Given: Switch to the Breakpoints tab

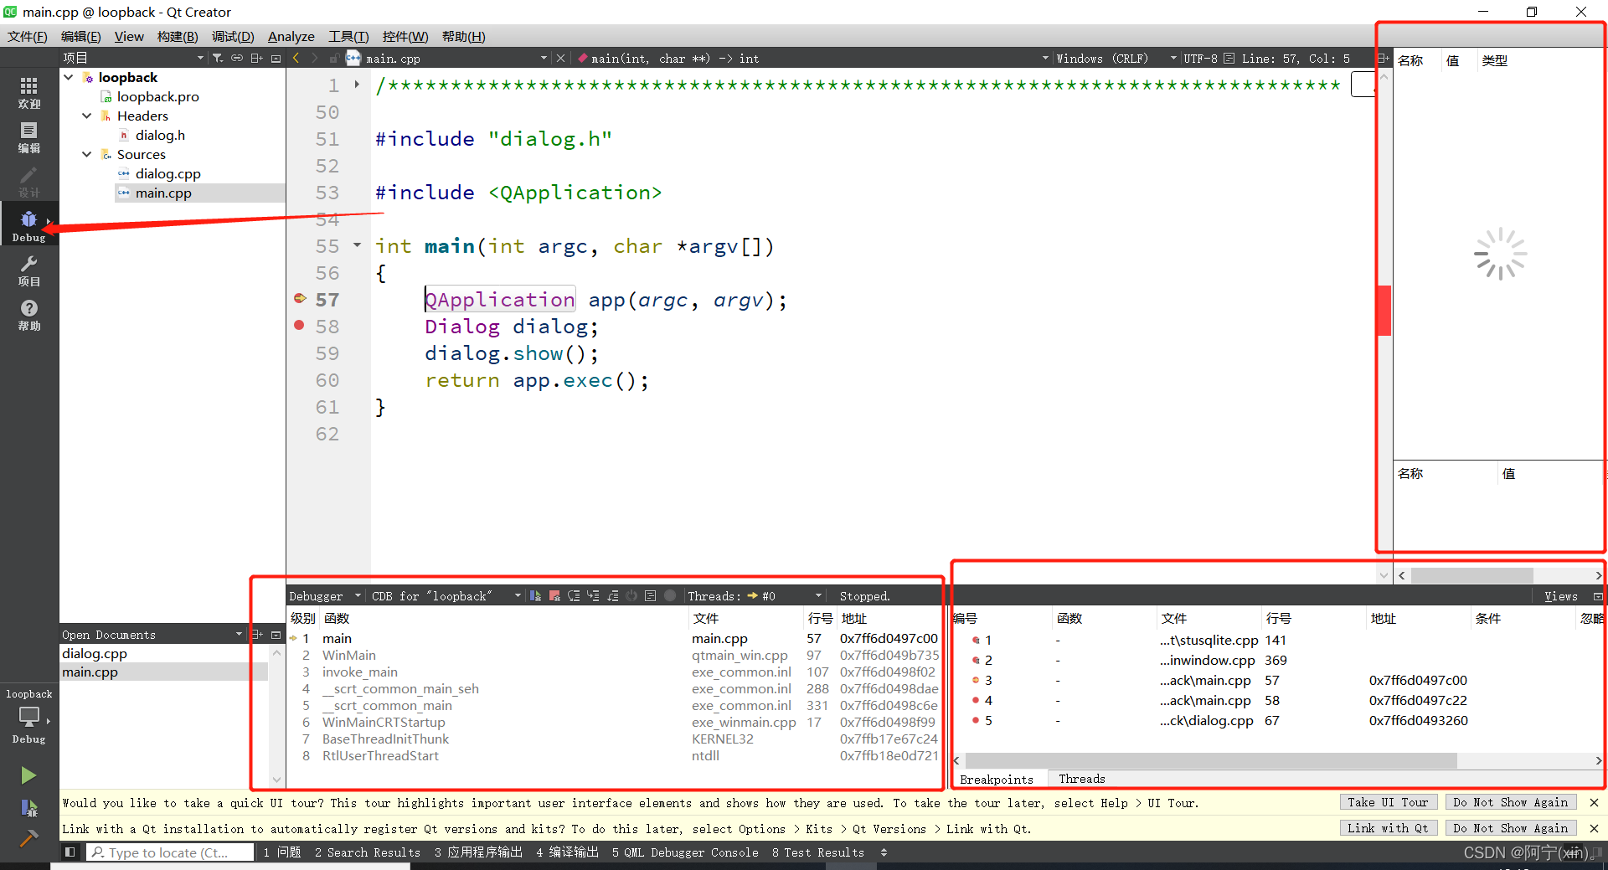Looking at the screenshot, I should (996, 779).
